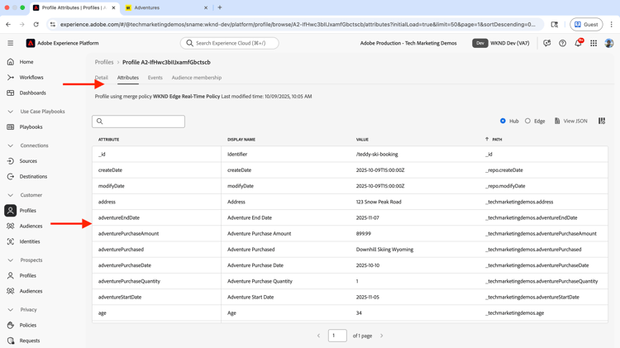Click '/teddy-ski-booking' value
The width and height of the screenshot is (620, 348).
[x=377, y=155]
